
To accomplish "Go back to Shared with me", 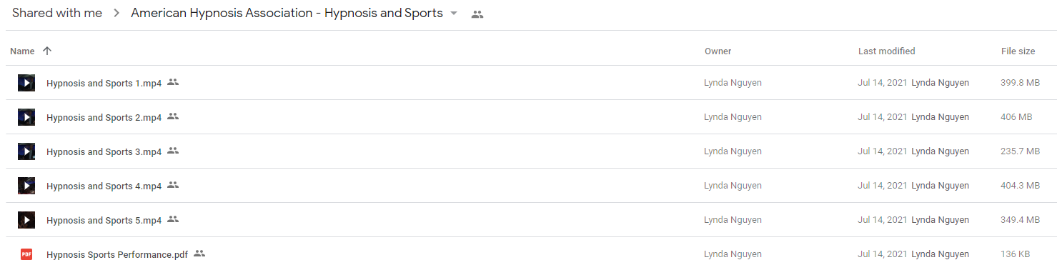I will tap(57, 14).
